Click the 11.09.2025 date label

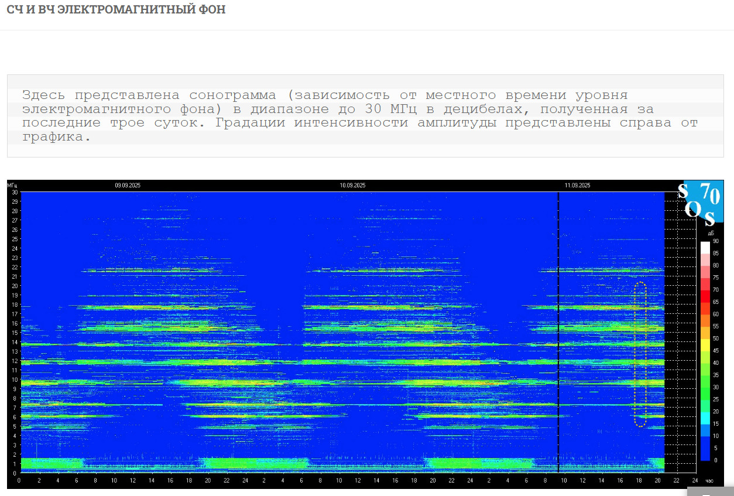click(x=577, y=186)
